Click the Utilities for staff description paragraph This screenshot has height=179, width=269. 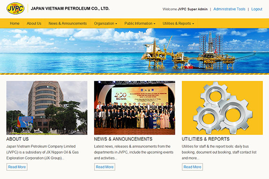coord(219,152)
